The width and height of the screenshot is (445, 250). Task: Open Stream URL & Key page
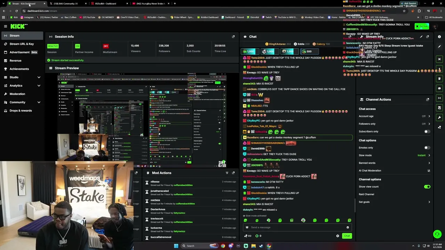[22, 44]
